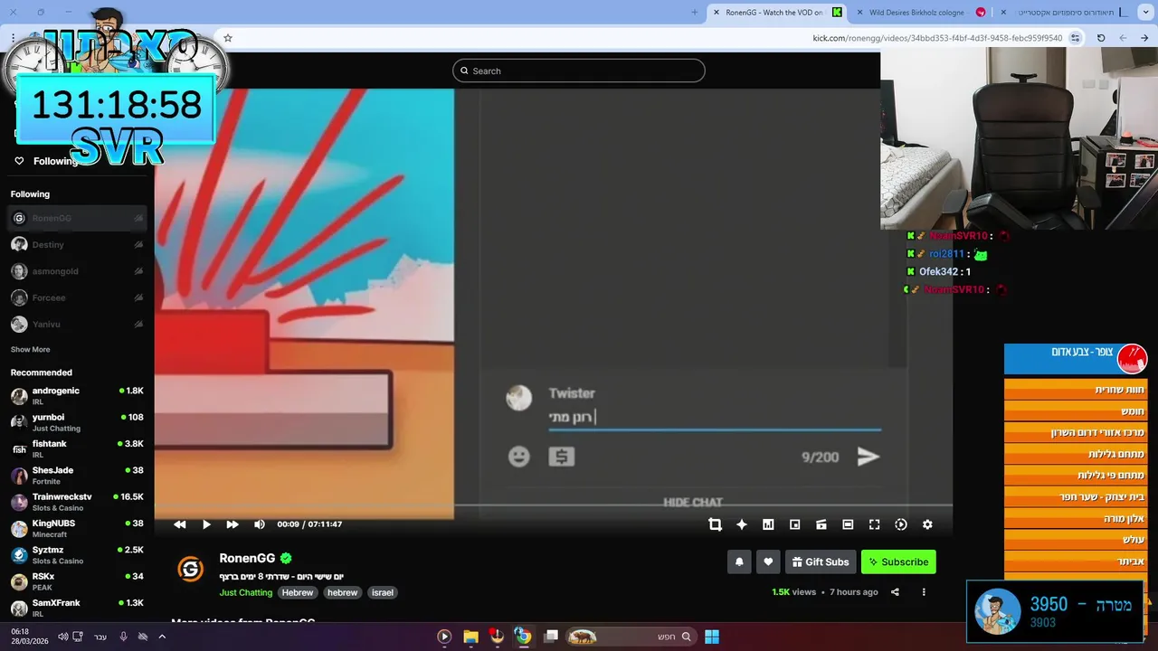Switch to RonenGG VOD browser tab

click(778, 13)
